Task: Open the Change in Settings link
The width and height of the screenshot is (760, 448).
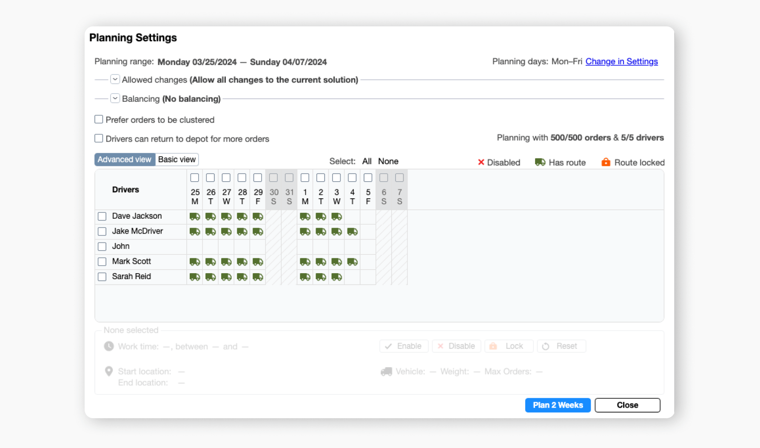Action: (621, 62)
